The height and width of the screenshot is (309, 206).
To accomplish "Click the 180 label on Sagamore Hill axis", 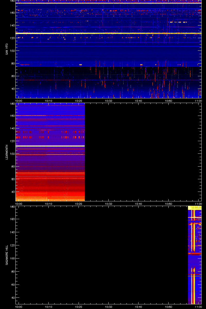I will coord(12,207).
